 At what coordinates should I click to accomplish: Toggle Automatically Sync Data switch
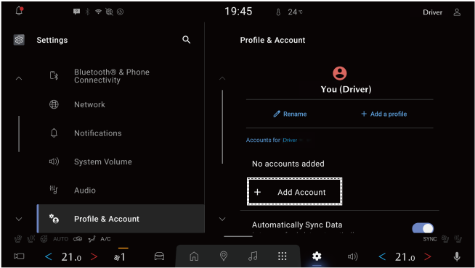click(423, 228)
